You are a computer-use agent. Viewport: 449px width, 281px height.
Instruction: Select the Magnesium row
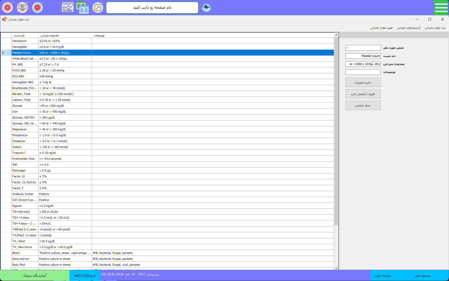pos(167,129)
